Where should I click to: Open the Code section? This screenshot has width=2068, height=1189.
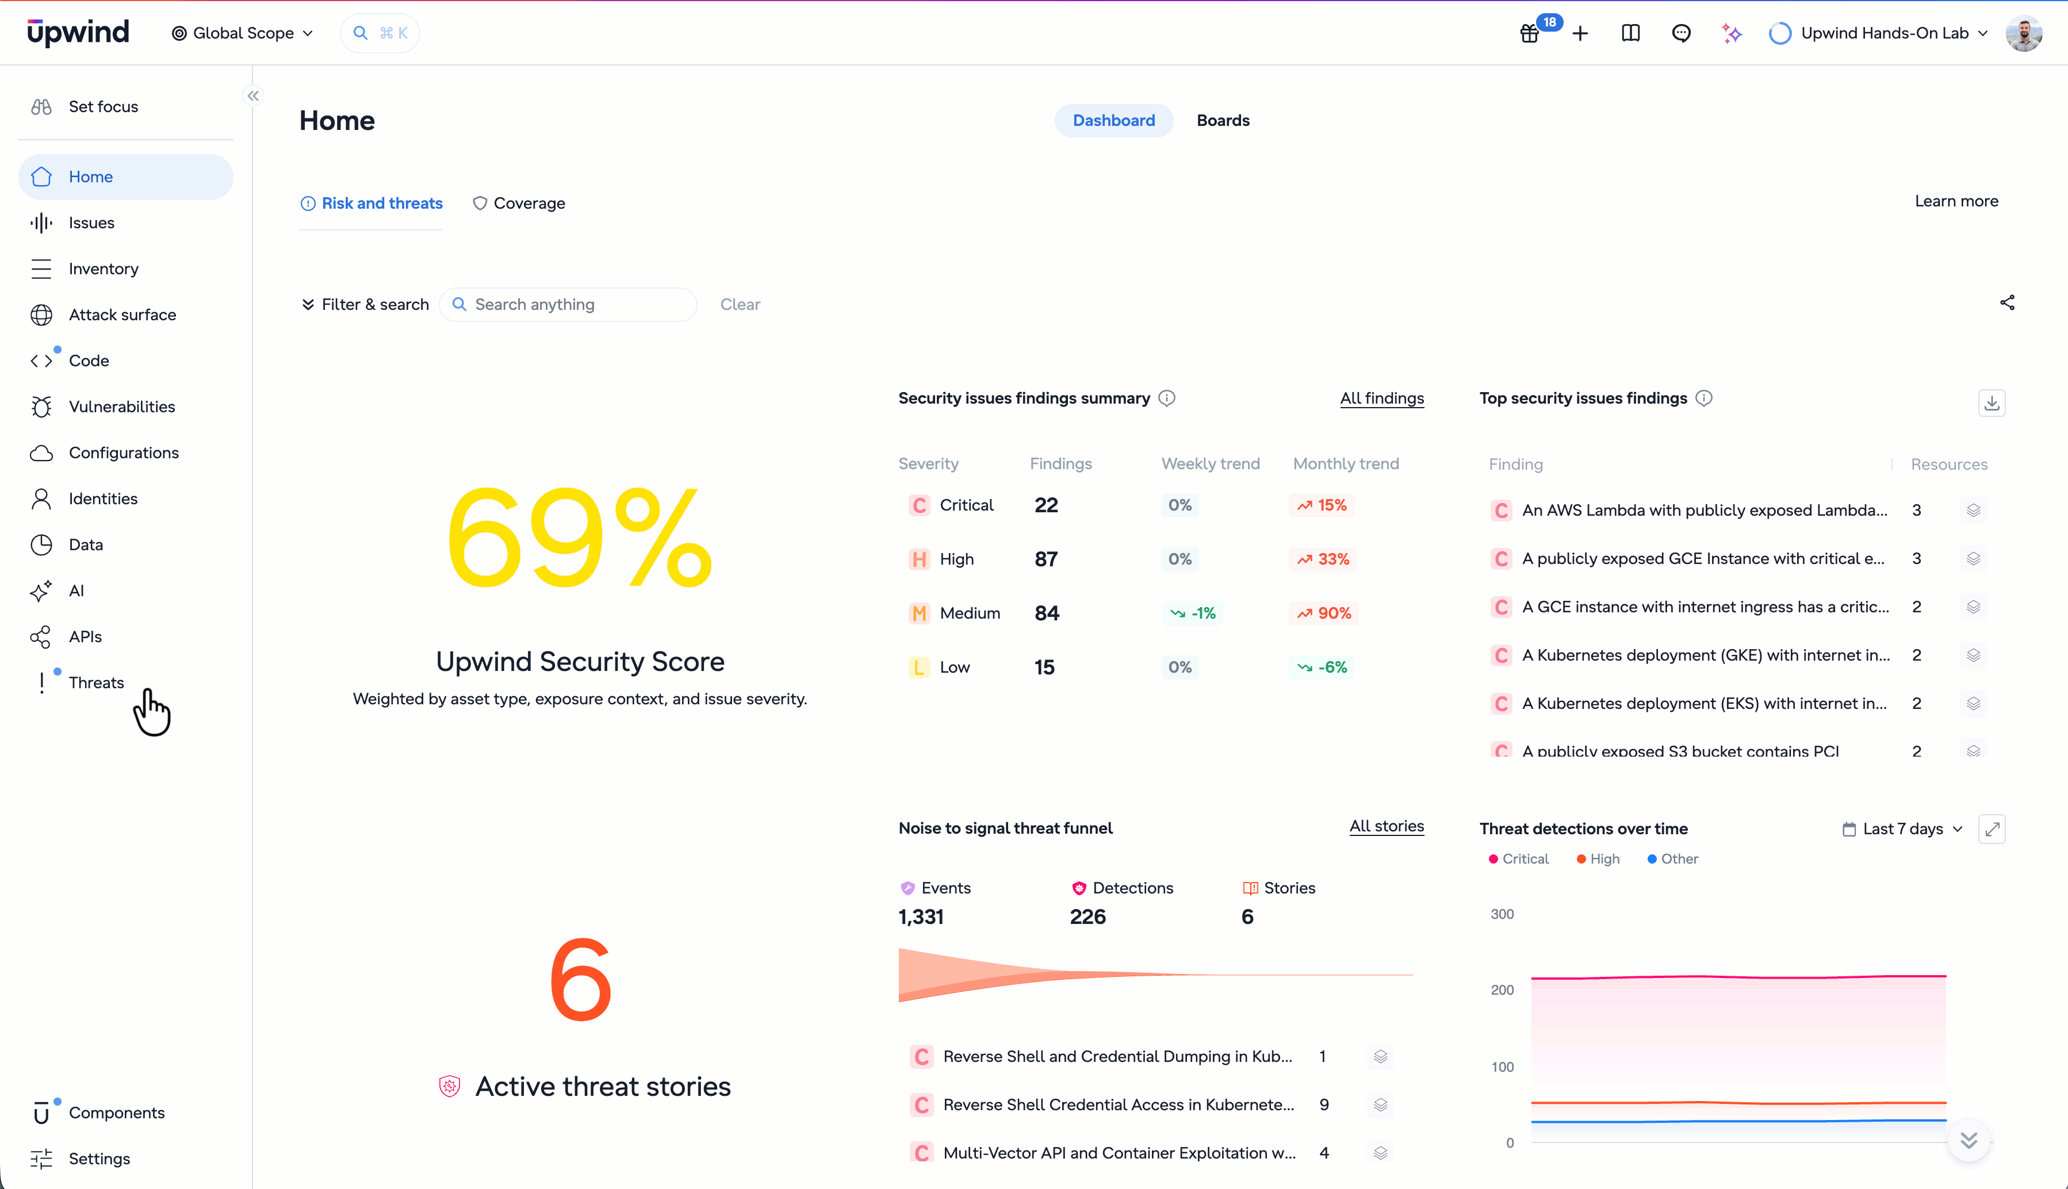point(126,361)
